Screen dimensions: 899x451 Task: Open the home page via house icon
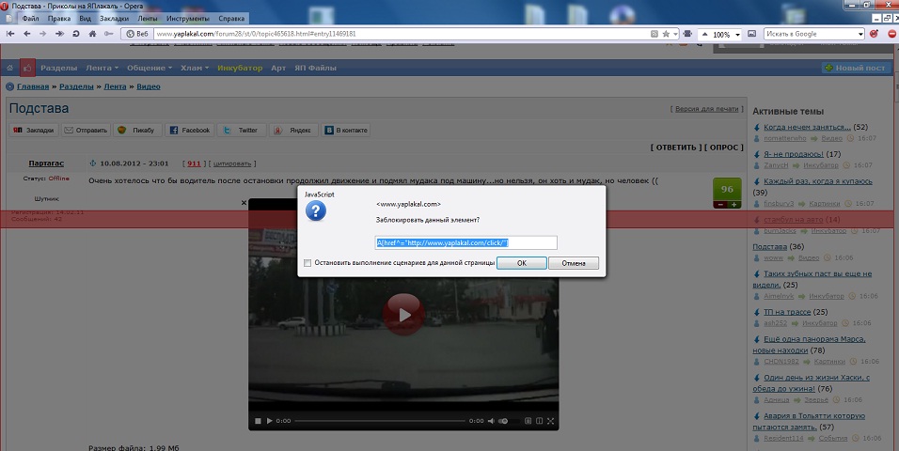point(92,34)
